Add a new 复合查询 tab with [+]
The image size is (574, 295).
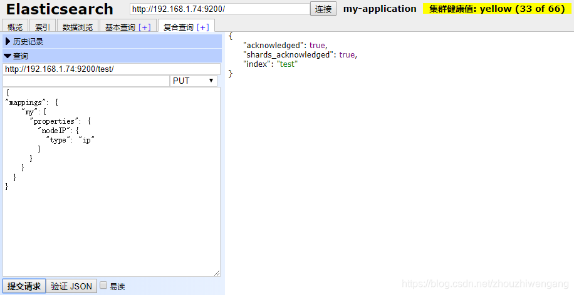[203, 27]
